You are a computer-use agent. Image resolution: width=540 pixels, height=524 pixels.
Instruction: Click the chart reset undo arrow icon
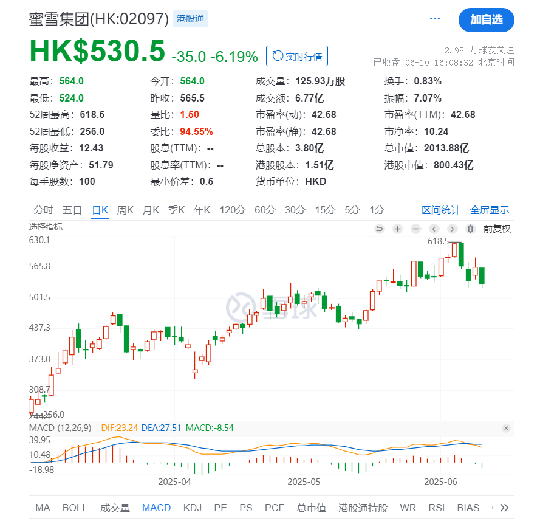(x=379, y=229)
